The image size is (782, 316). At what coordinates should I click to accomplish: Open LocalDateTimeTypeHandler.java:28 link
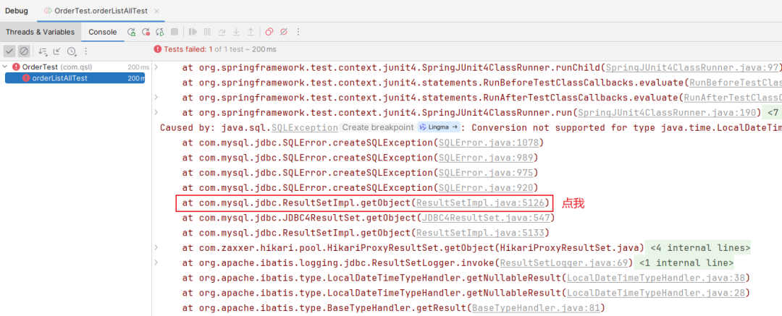656,293
